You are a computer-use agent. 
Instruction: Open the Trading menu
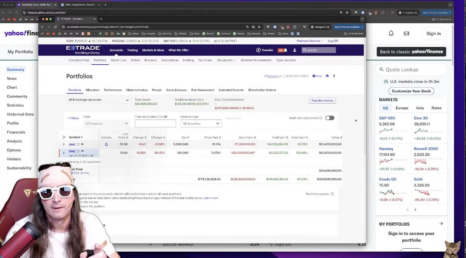(x=132, y=50)
